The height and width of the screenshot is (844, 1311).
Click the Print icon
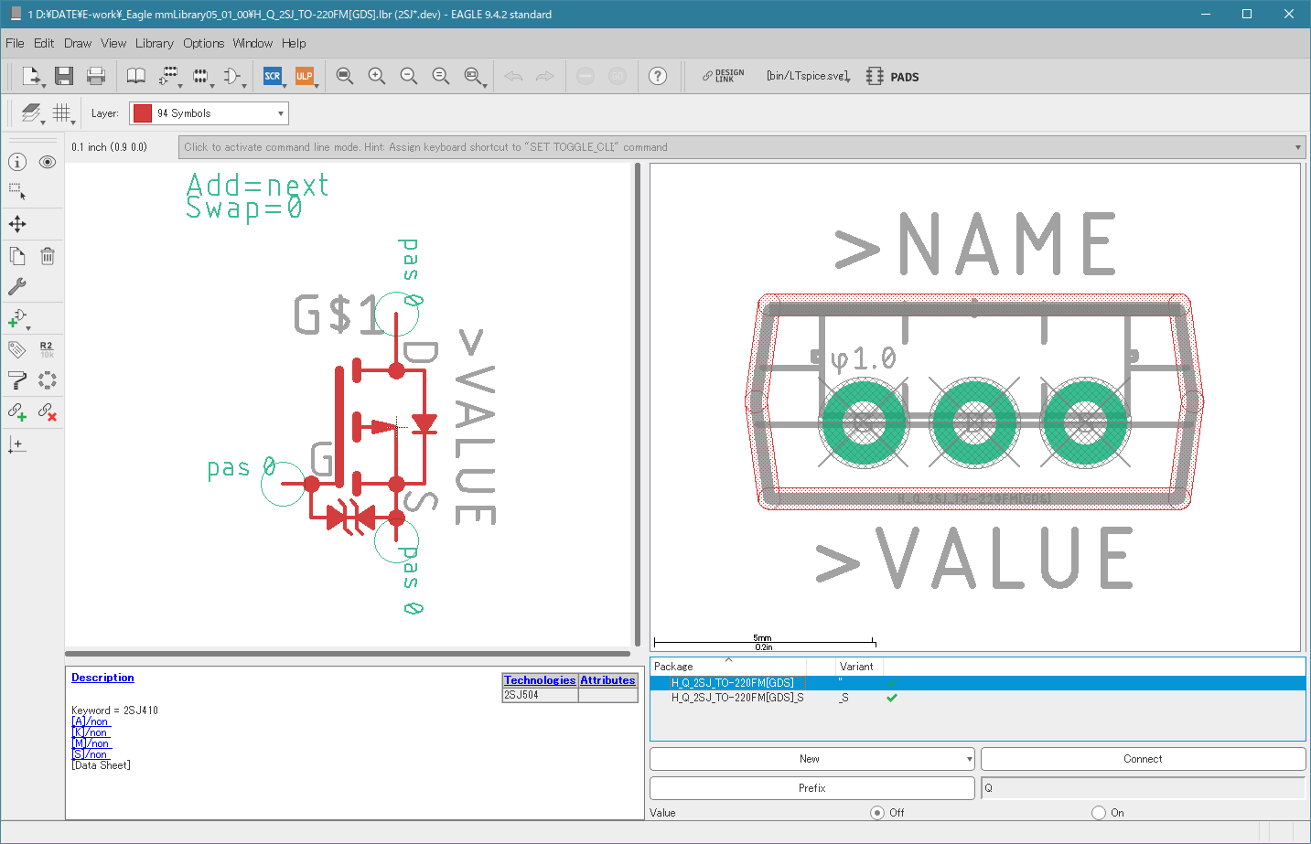[95, 76]
